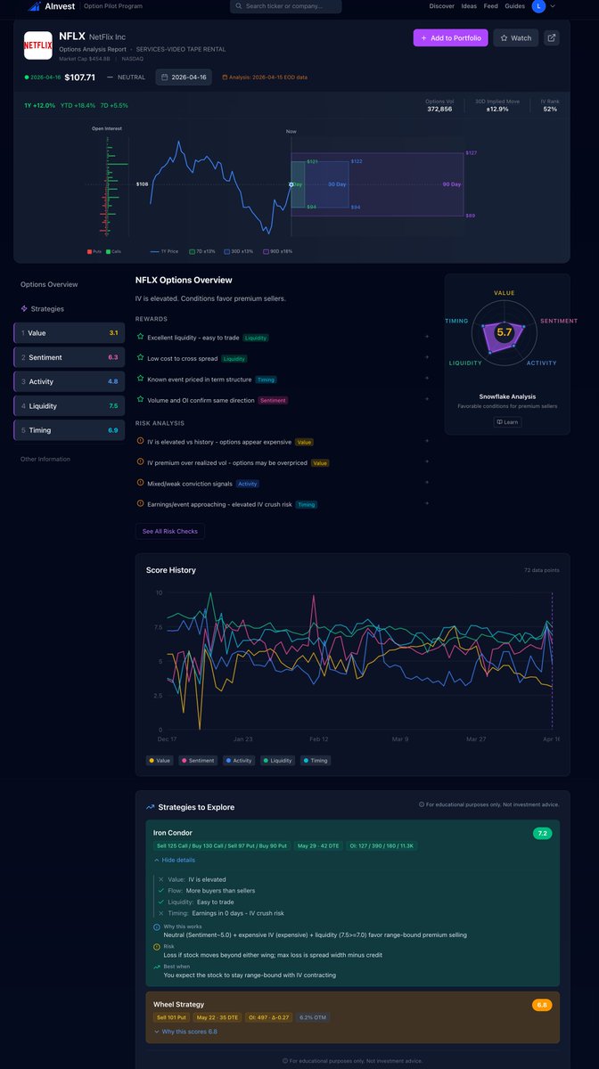Go to Options Overview in sidebar

49,284
